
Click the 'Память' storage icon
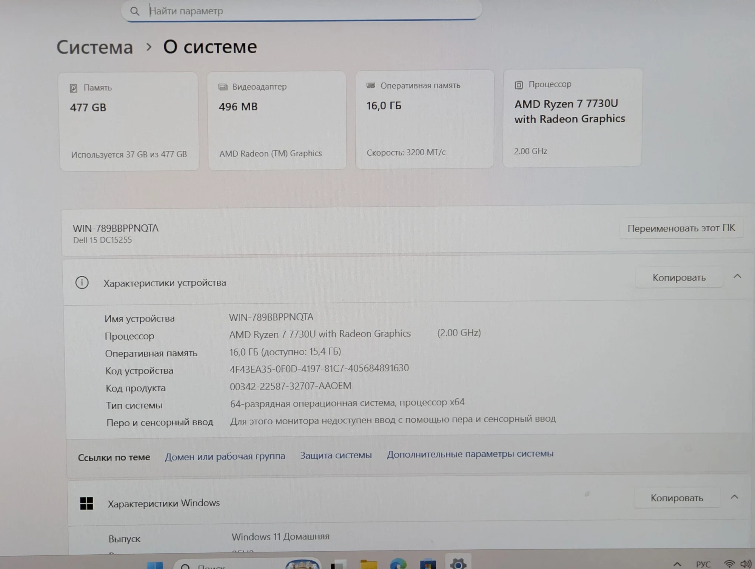point(74,88)
